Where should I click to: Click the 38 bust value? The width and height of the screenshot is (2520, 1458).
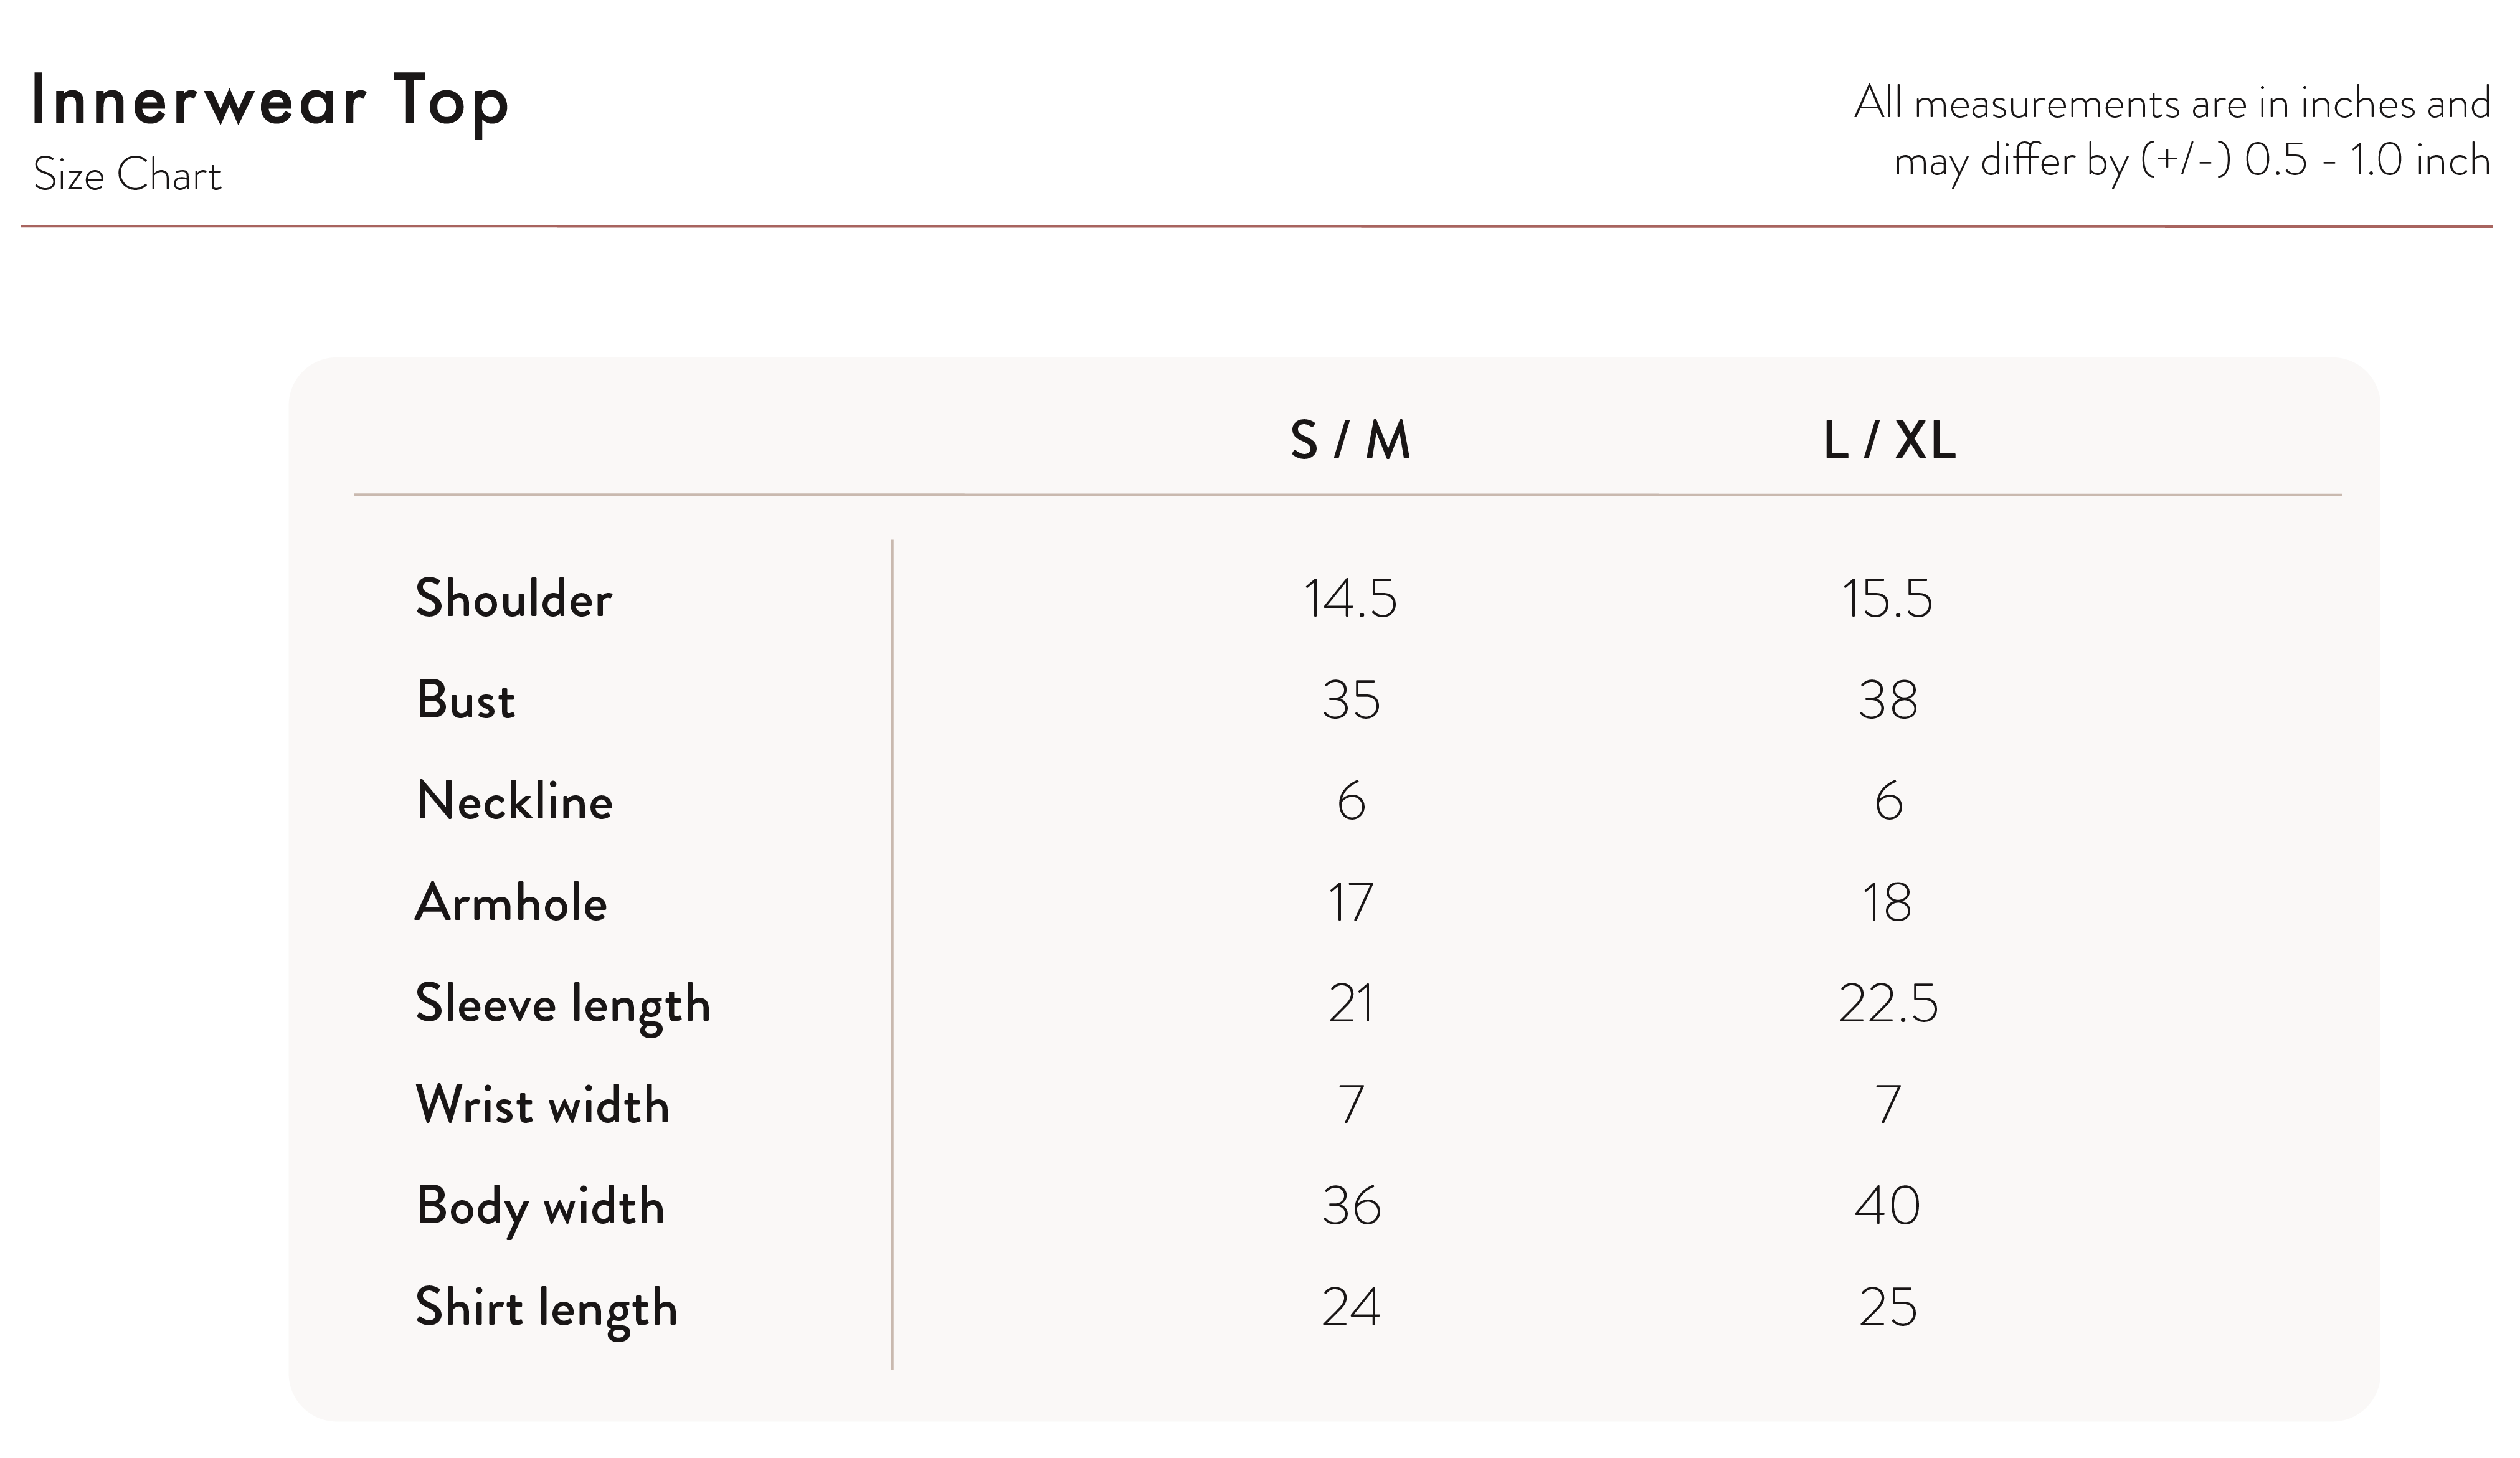(1888, 700)
